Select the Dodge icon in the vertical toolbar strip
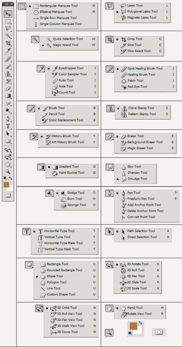182x347 pixels. coord(8,110)
